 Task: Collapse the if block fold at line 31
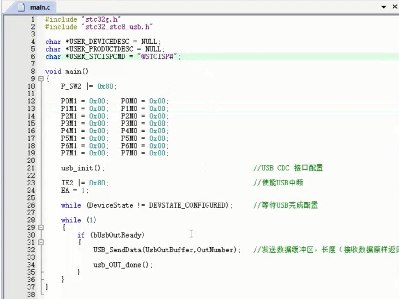tap(41, 242)
